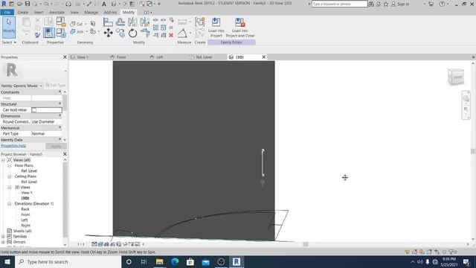
Task: Open the Select panel dropdown
Action: pos(9,42)
